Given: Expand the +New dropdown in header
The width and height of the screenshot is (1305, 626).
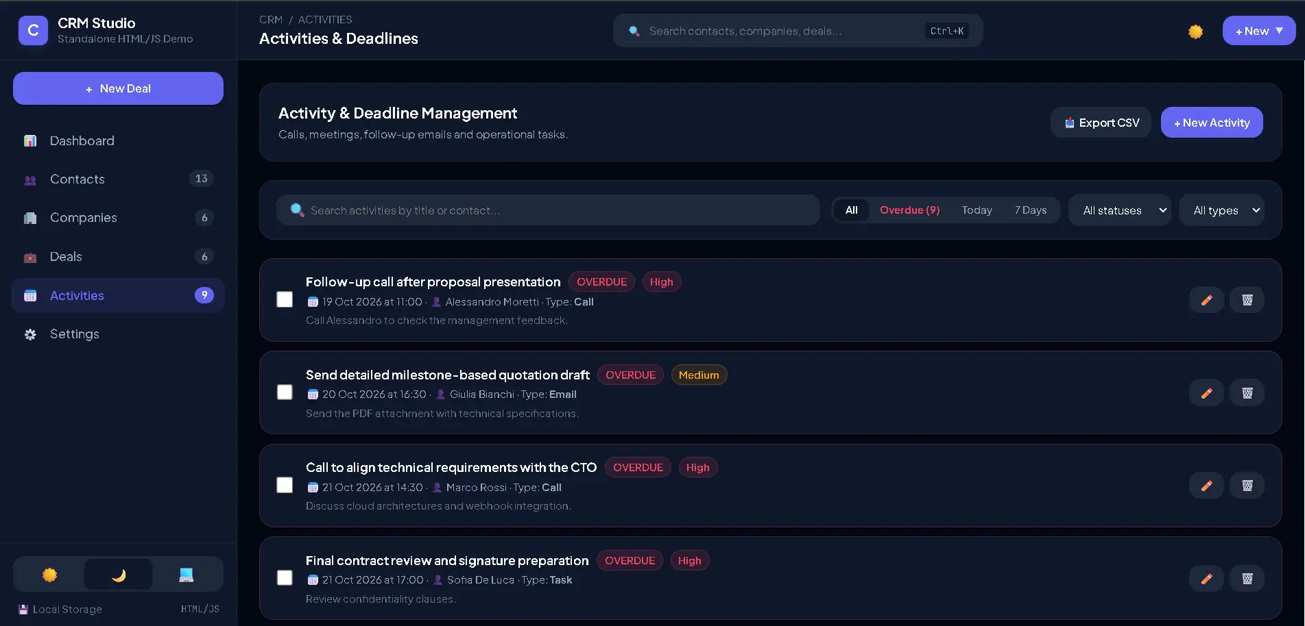Looking at the screenshot, I should pyautogui.click(x=1259, y=31).
